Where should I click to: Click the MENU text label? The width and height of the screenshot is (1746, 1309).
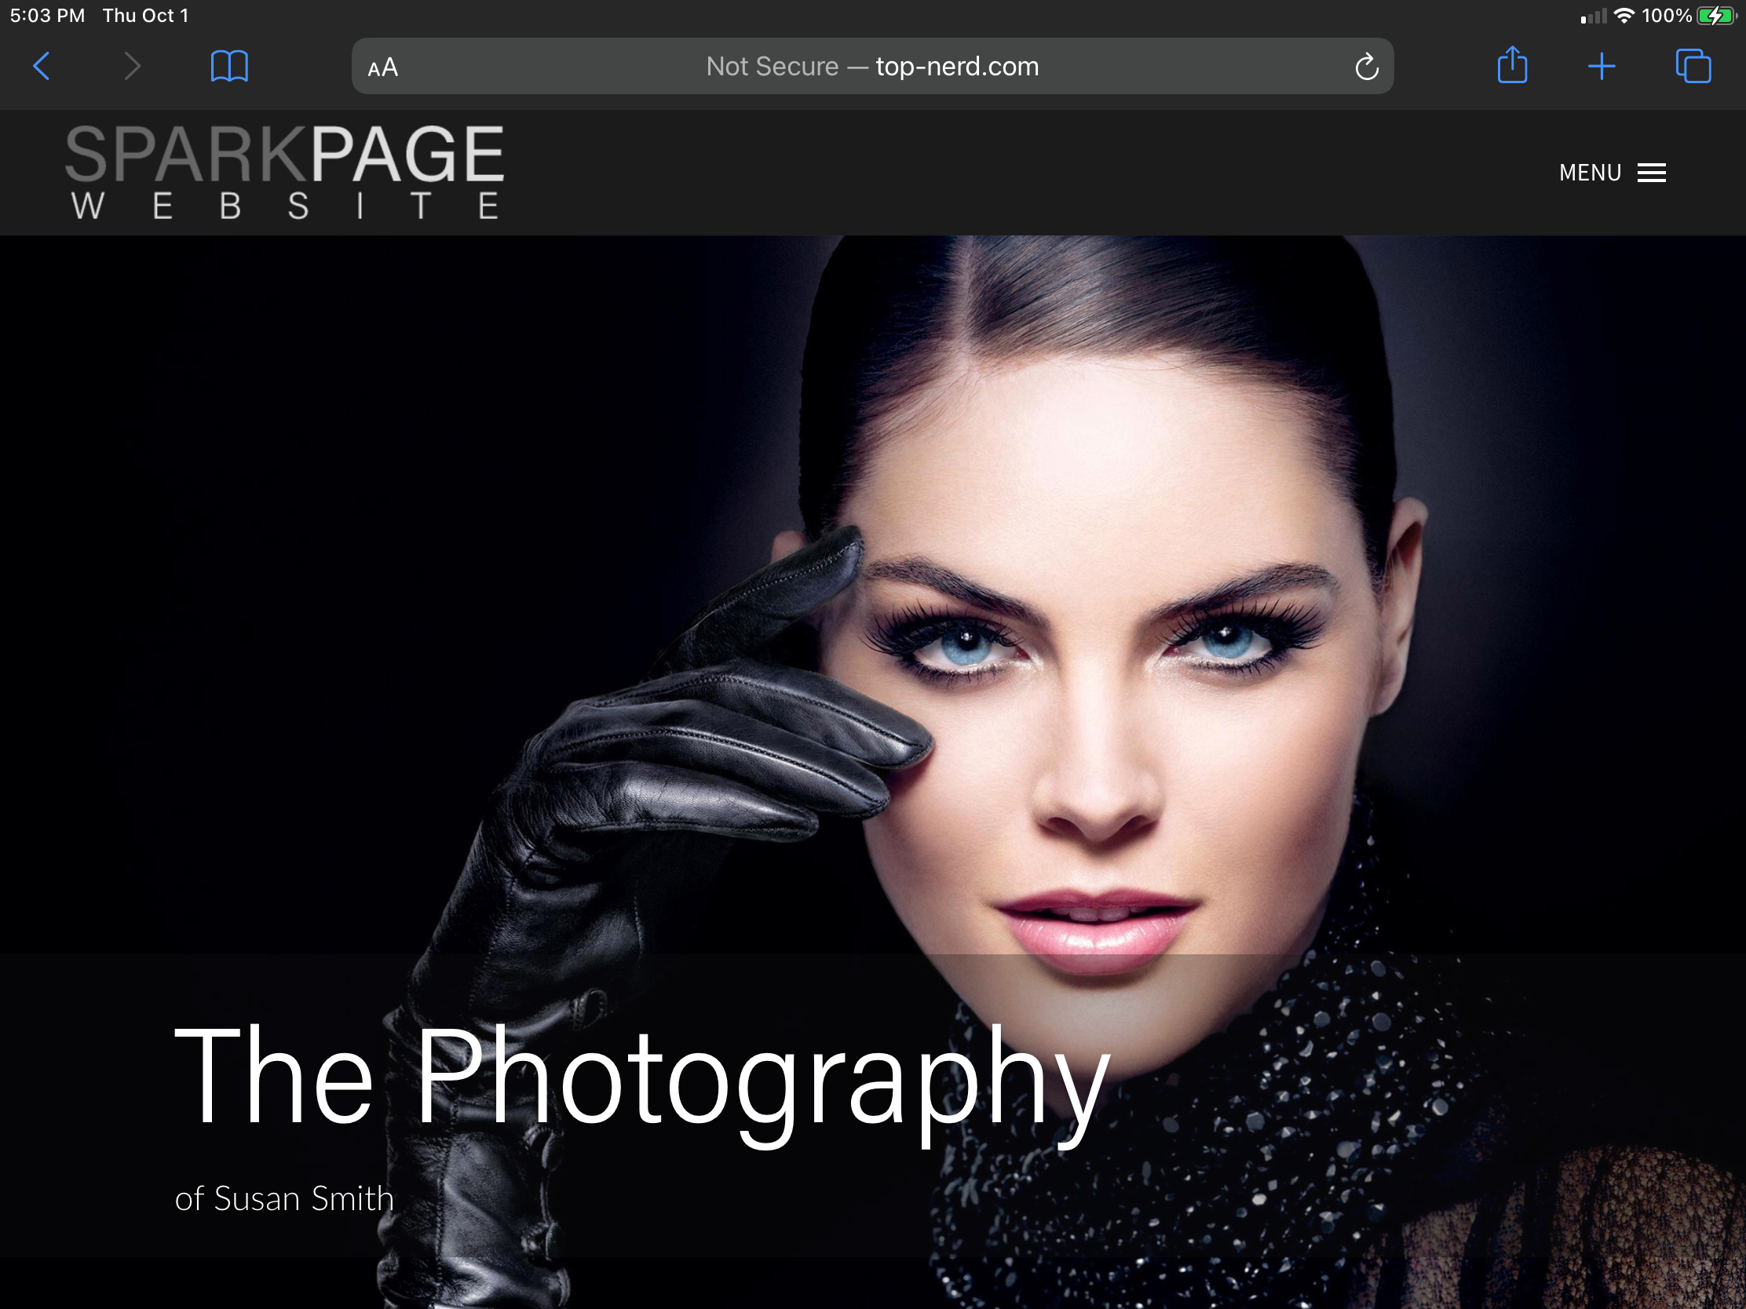(1590, 173)
